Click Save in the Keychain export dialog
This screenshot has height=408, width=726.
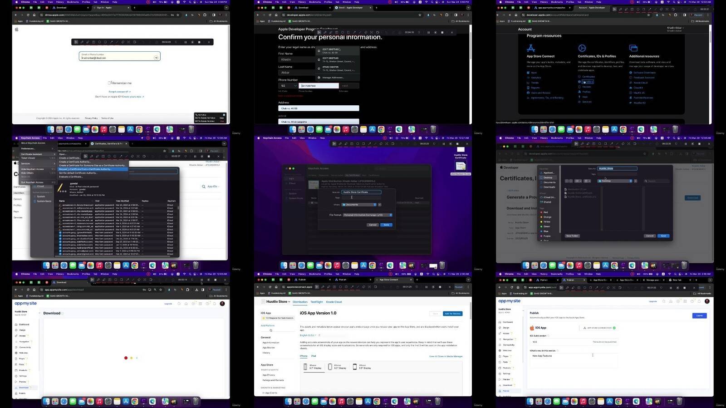pyautogui.click(x=386, y=225)
